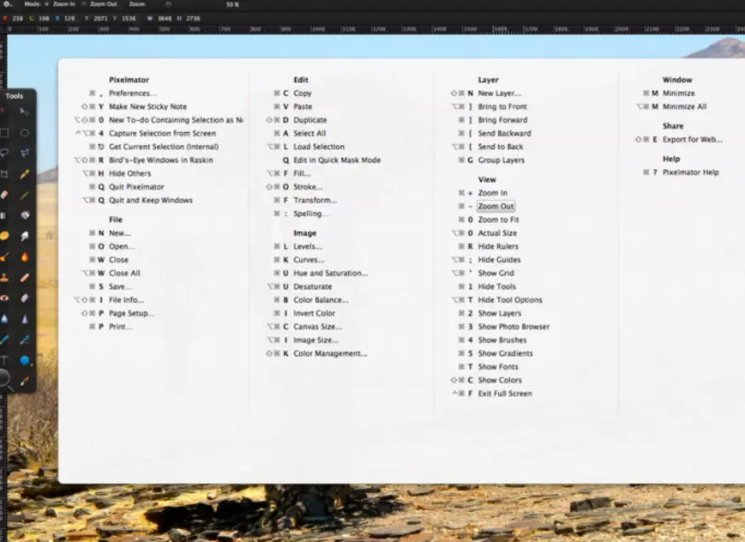The width and height of the screenshot is (745, 542).
Task: Select the Eraser tool
Action: coord(4,195)
